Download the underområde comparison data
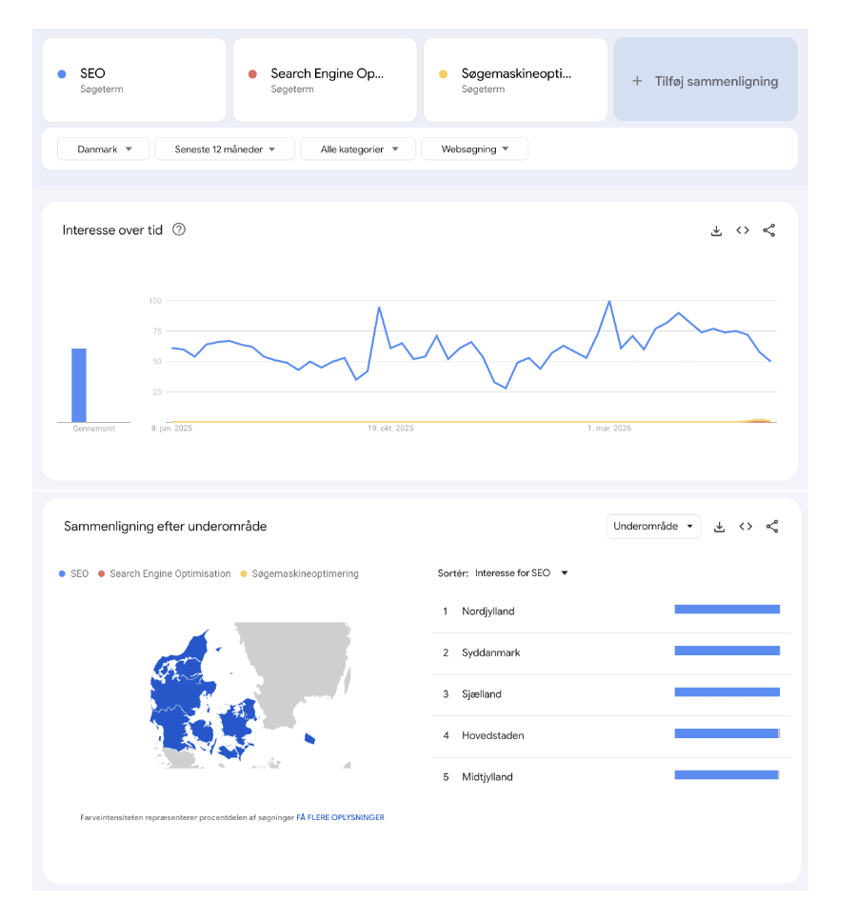 click(x=719, y=527)
